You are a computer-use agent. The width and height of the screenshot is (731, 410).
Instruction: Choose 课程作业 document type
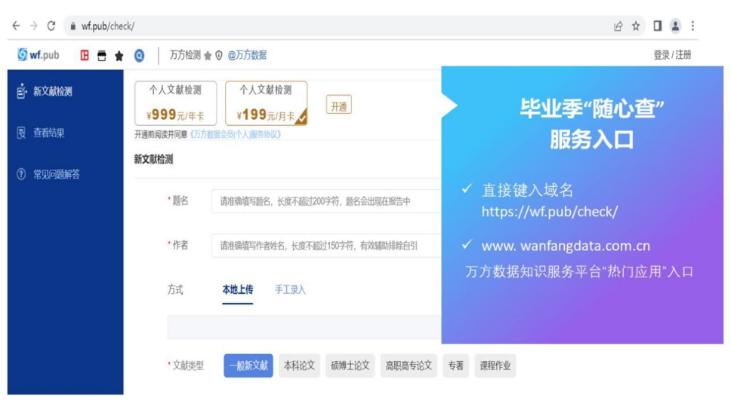495,366
